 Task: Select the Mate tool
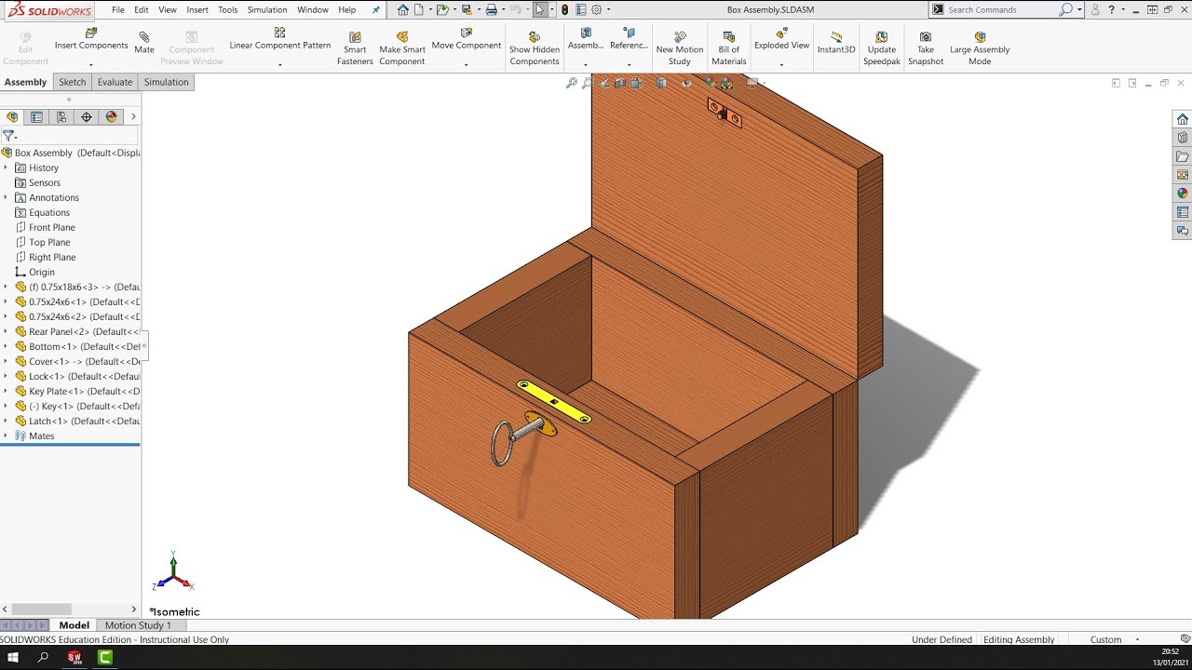(144, 43)
